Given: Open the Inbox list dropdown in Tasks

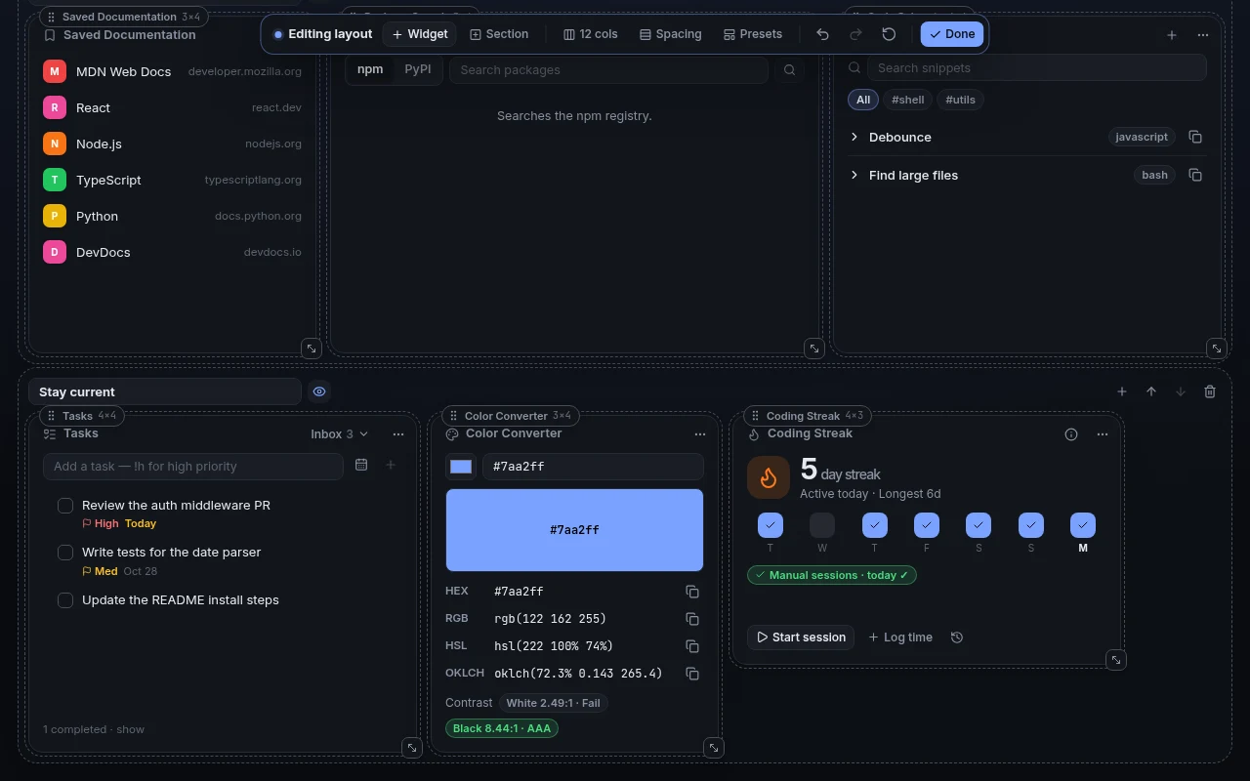Looking at the screenshot, I should click(x=340, y=434).
